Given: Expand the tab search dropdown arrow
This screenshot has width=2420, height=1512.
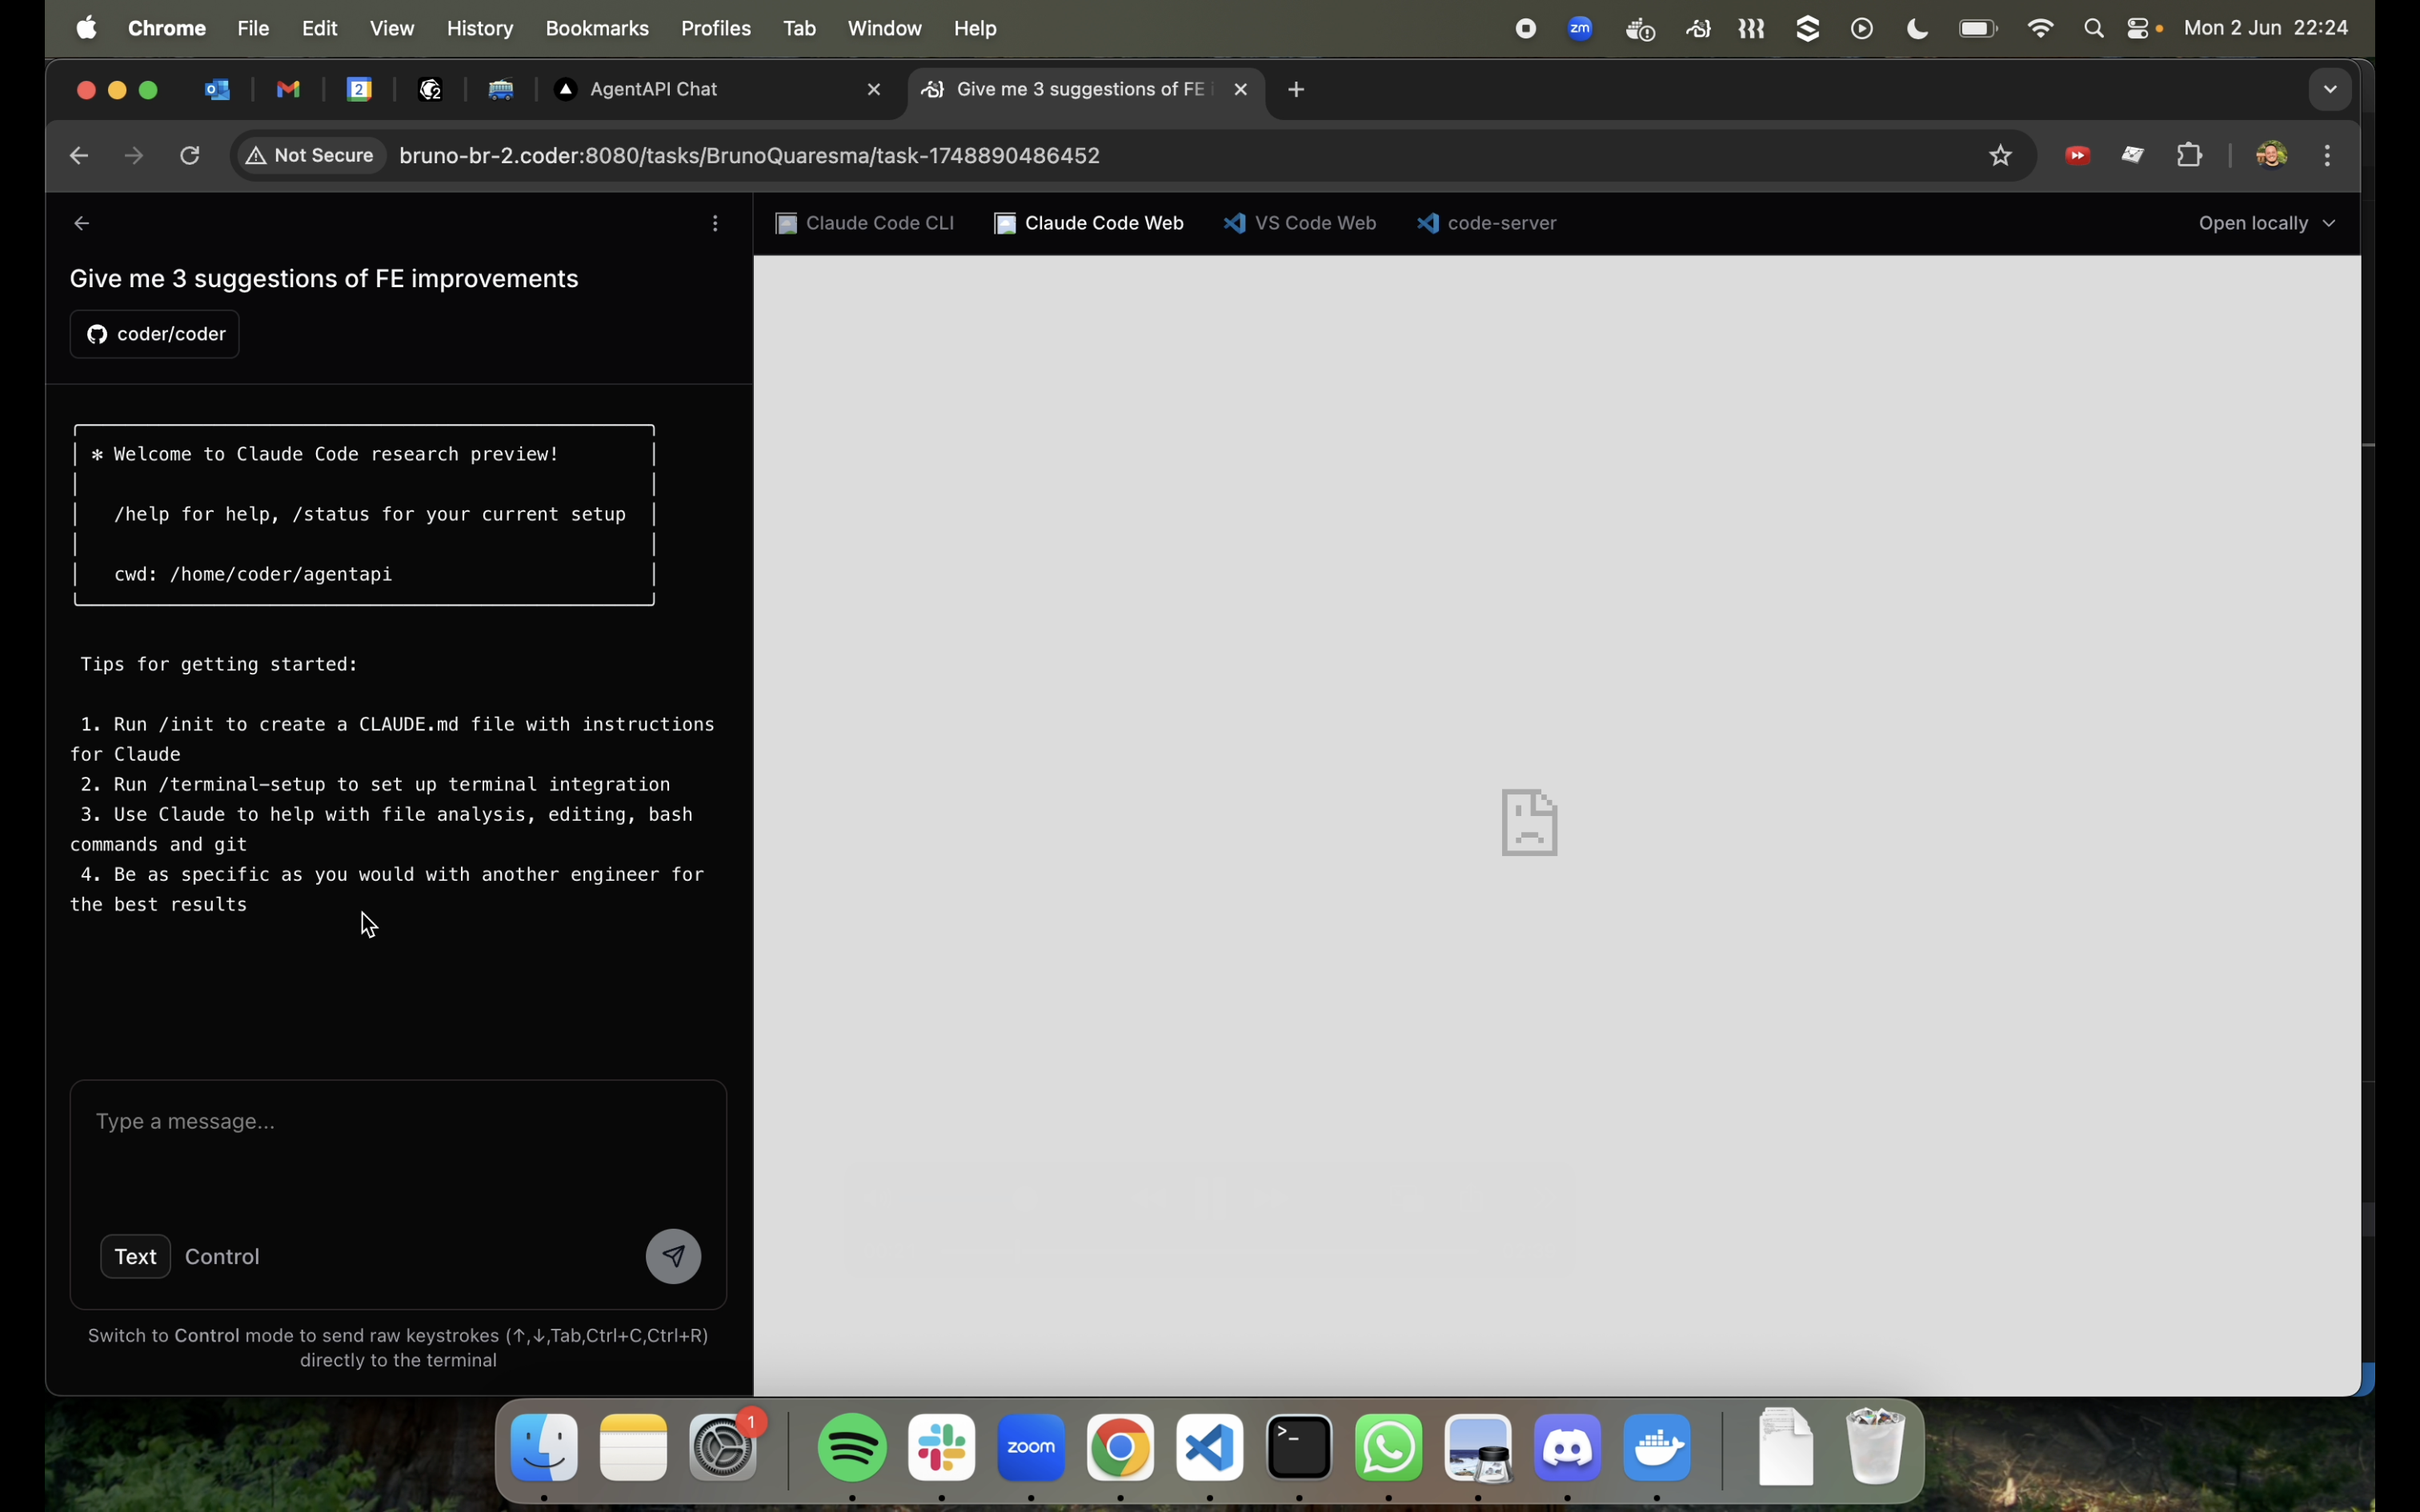Looking at the screenshot, I should click(x=2330, y=90).
